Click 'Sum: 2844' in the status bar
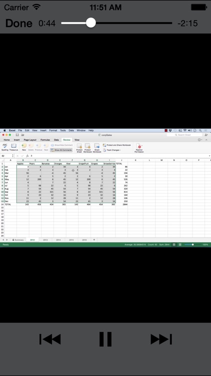Screen dimensions: 211x376 tap(164, 245)
